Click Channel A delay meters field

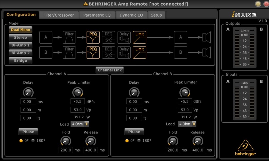pyautogui.click(x=28, y=110)
